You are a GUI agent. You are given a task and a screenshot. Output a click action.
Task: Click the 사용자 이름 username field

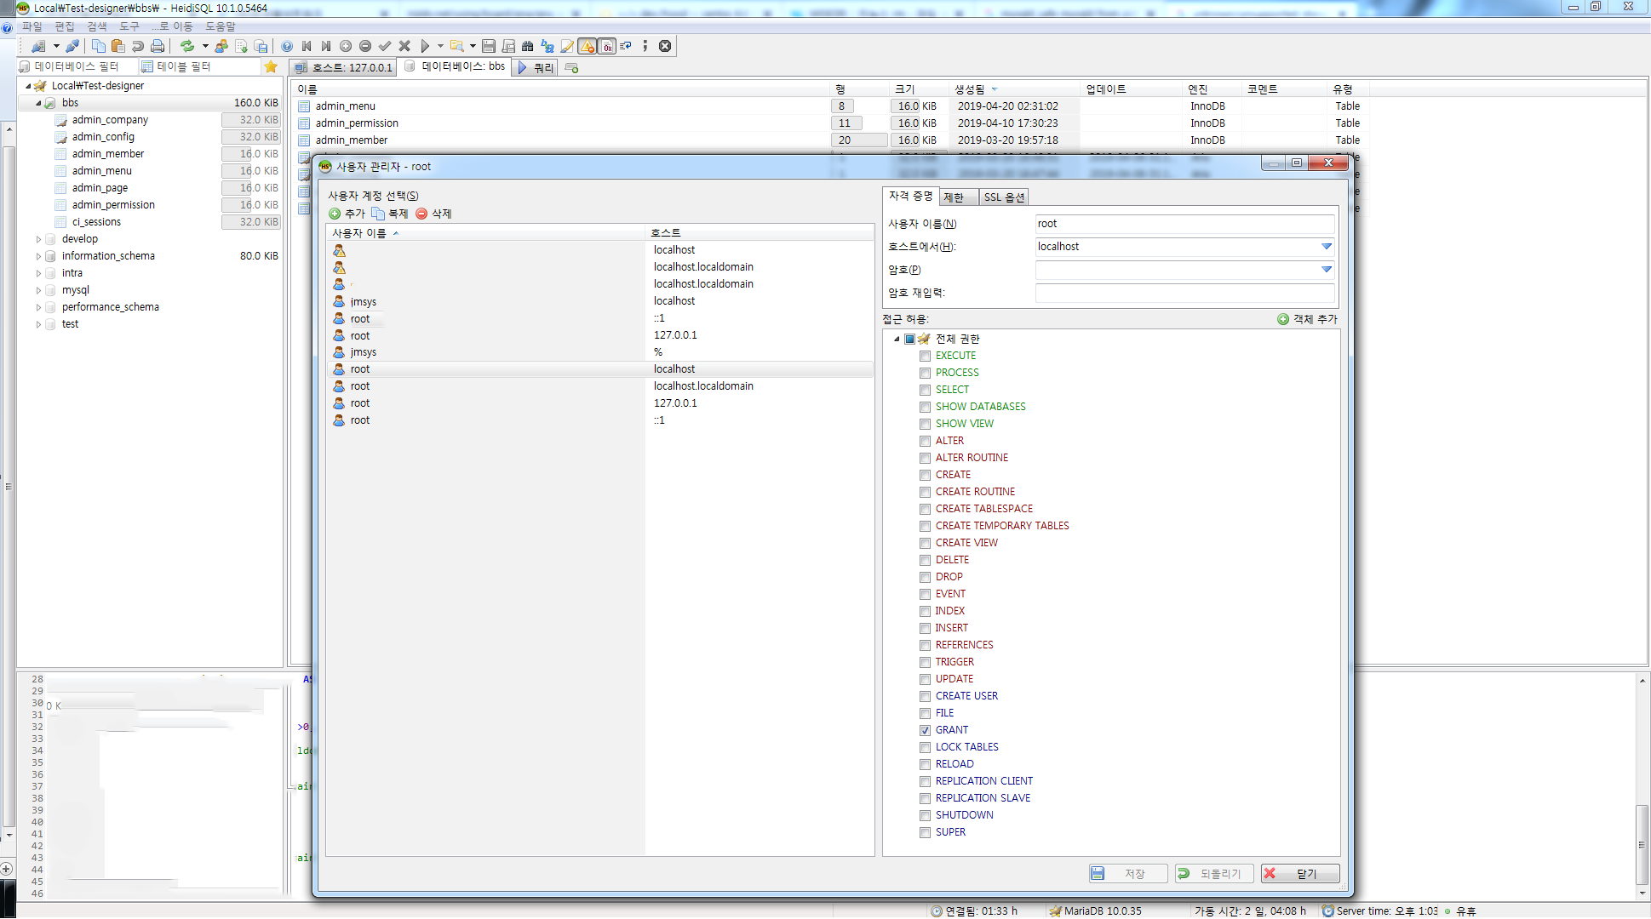point(1184,224)
